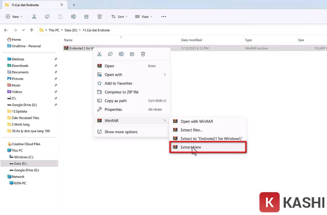The width and height of the screenshot is (327, 215).
Task: Sort files by clicking the Name column header
Action: 68,40
